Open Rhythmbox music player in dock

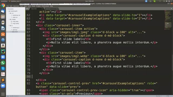point(3,22)
